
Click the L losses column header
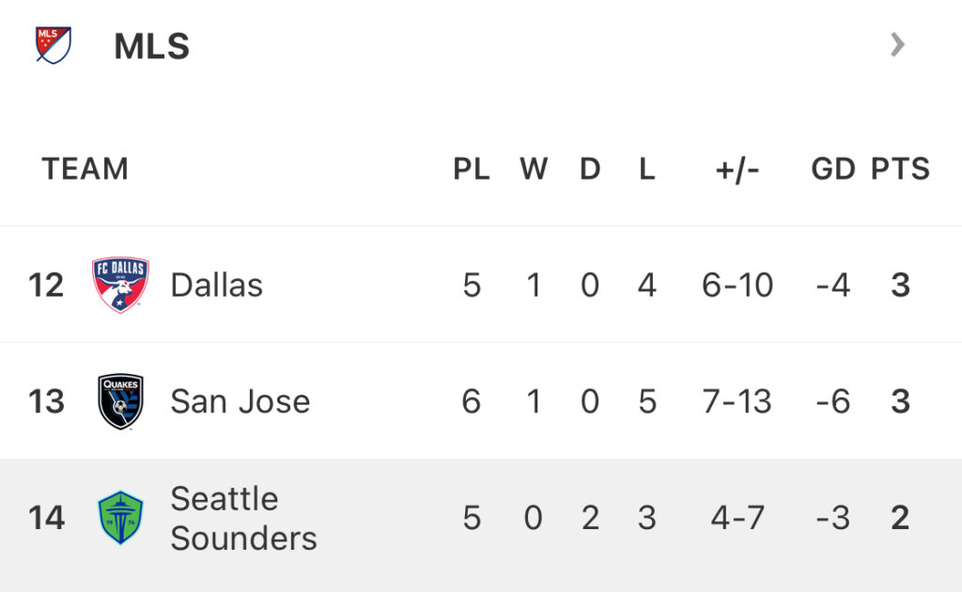646,169
